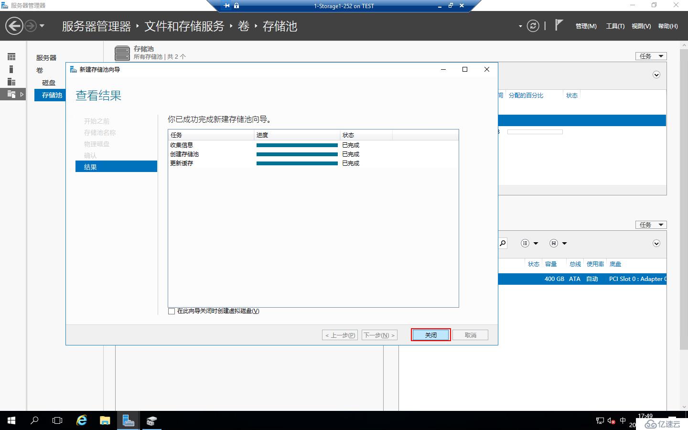Maximize the 新建存储池向导 window
Screen dimensions: 688x430
click(x=465, y=69)
